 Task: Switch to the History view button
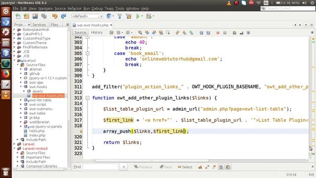click(x=97, y=33)
